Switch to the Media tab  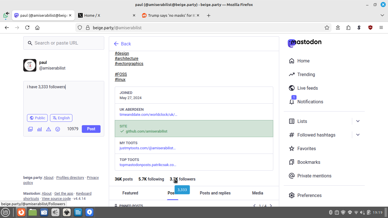257,193
